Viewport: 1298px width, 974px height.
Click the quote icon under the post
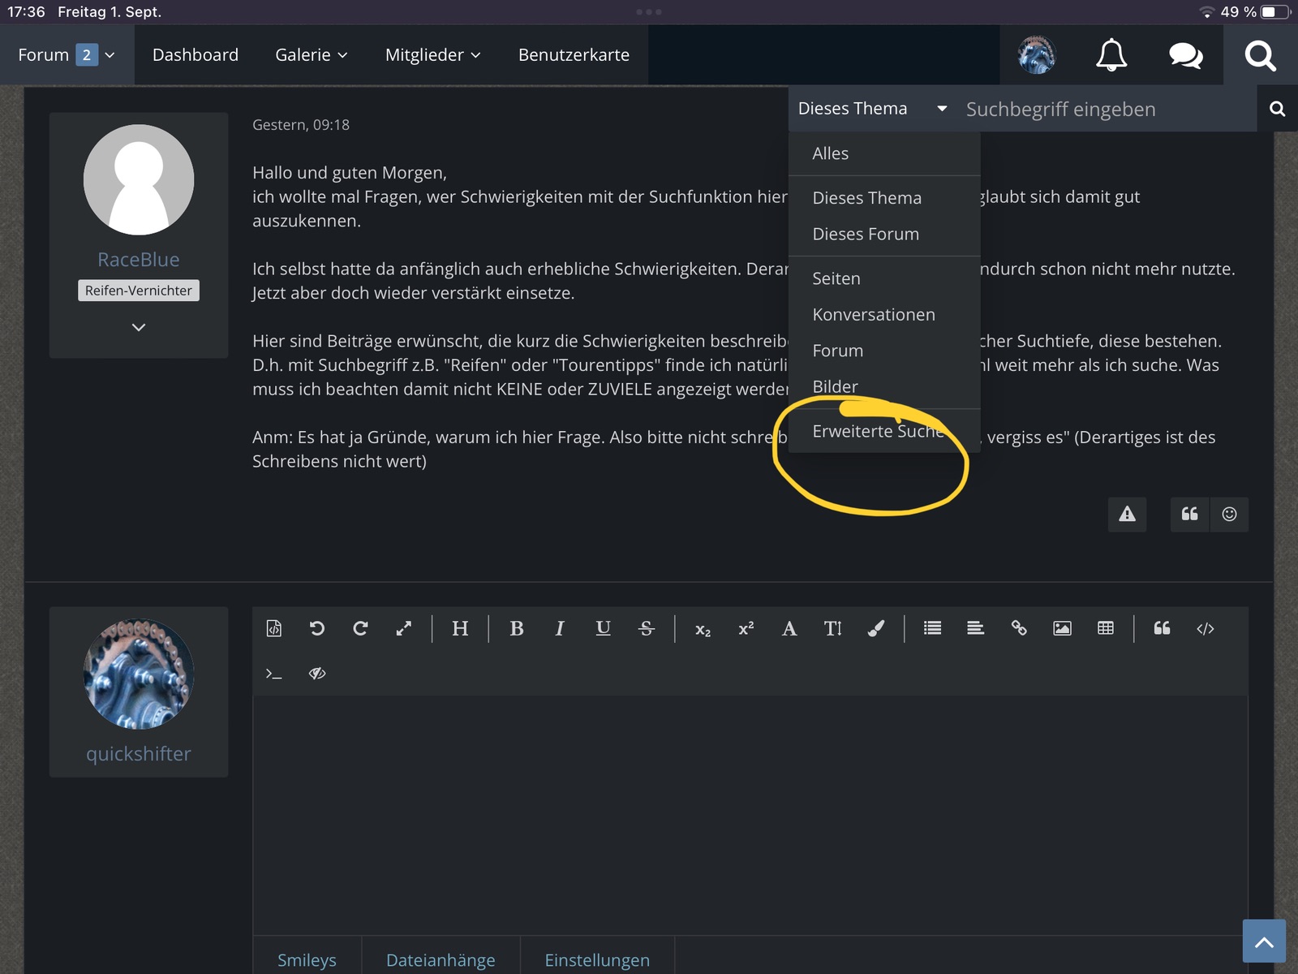pyautogui.click(x=1189, y=514)
